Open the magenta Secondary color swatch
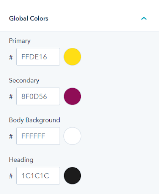 72,96
